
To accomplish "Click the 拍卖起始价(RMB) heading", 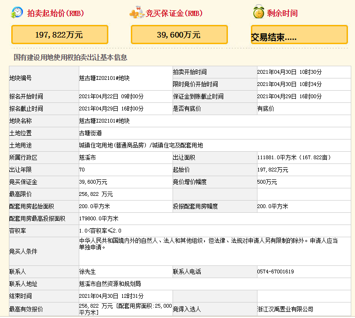I will [x=55, y=13].
